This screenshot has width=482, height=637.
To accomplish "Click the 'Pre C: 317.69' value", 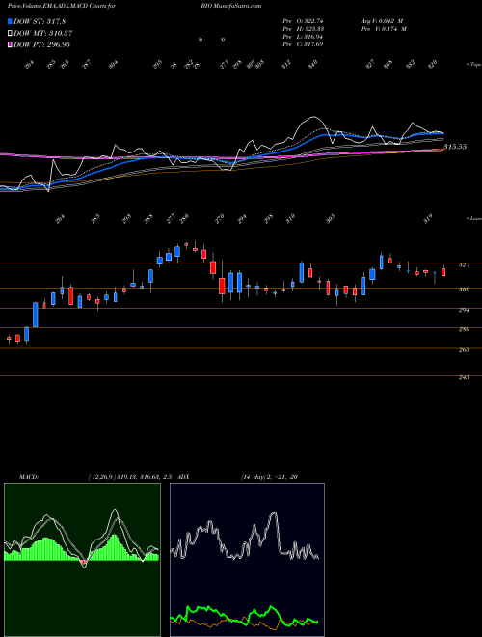I will click(303, 44).
